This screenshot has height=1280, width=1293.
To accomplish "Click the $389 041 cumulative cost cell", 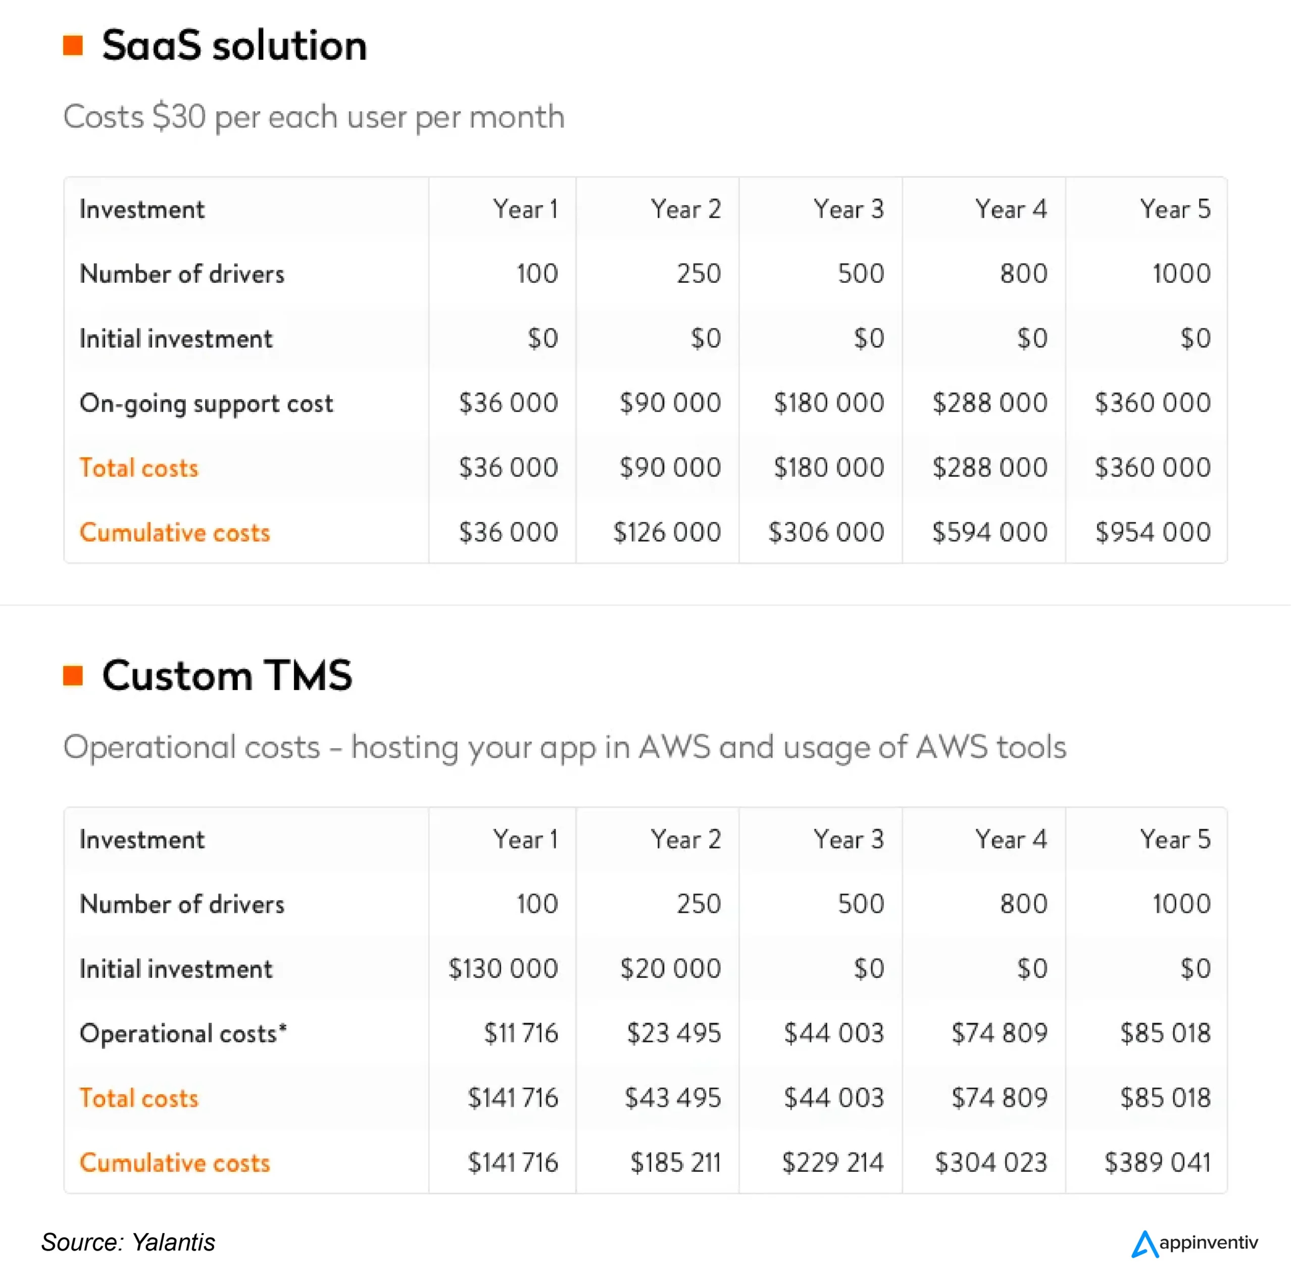I will [1158, 1163].
